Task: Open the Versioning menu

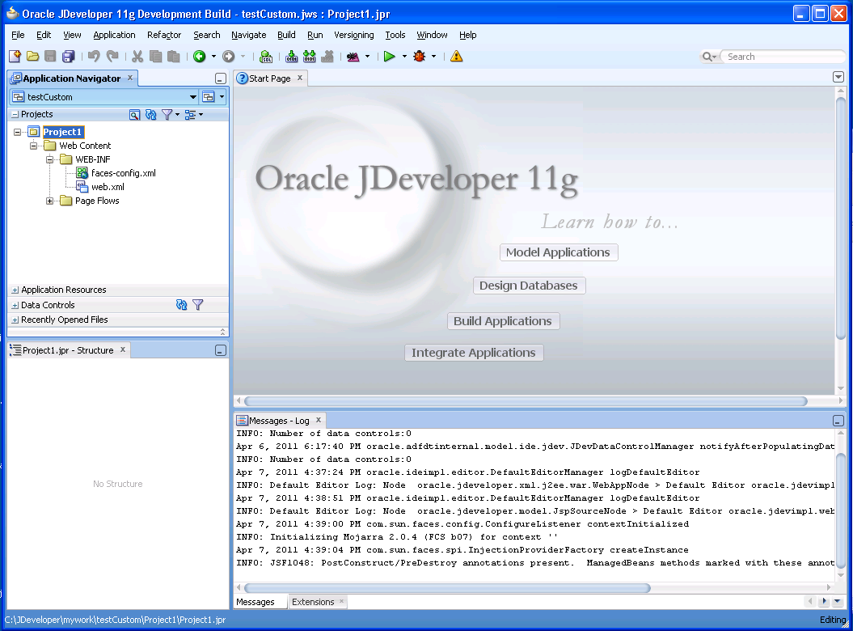Action: coord(353,35)
